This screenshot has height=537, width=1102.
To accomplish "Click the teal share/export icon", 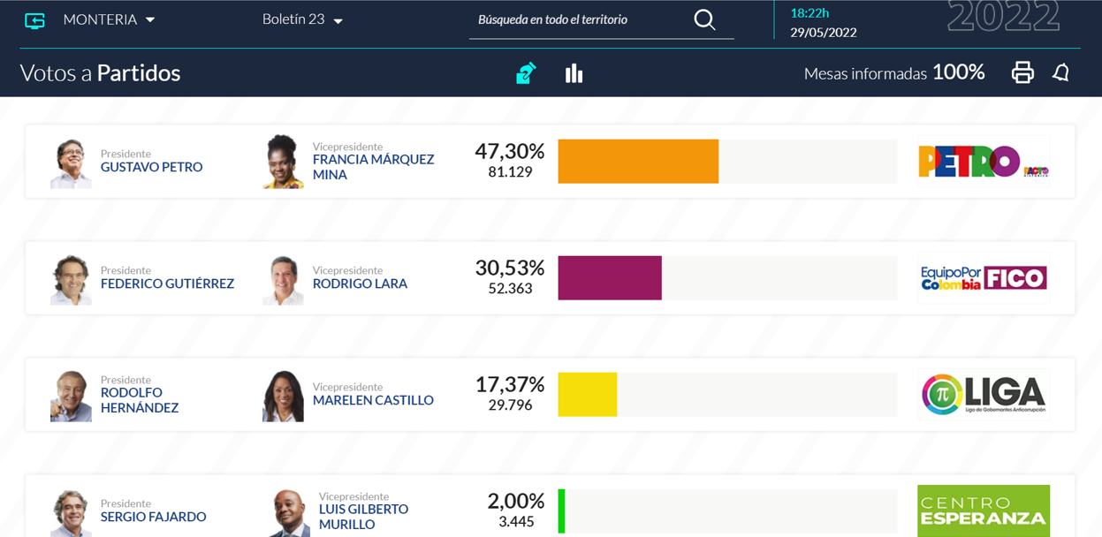I will [526, 72].
